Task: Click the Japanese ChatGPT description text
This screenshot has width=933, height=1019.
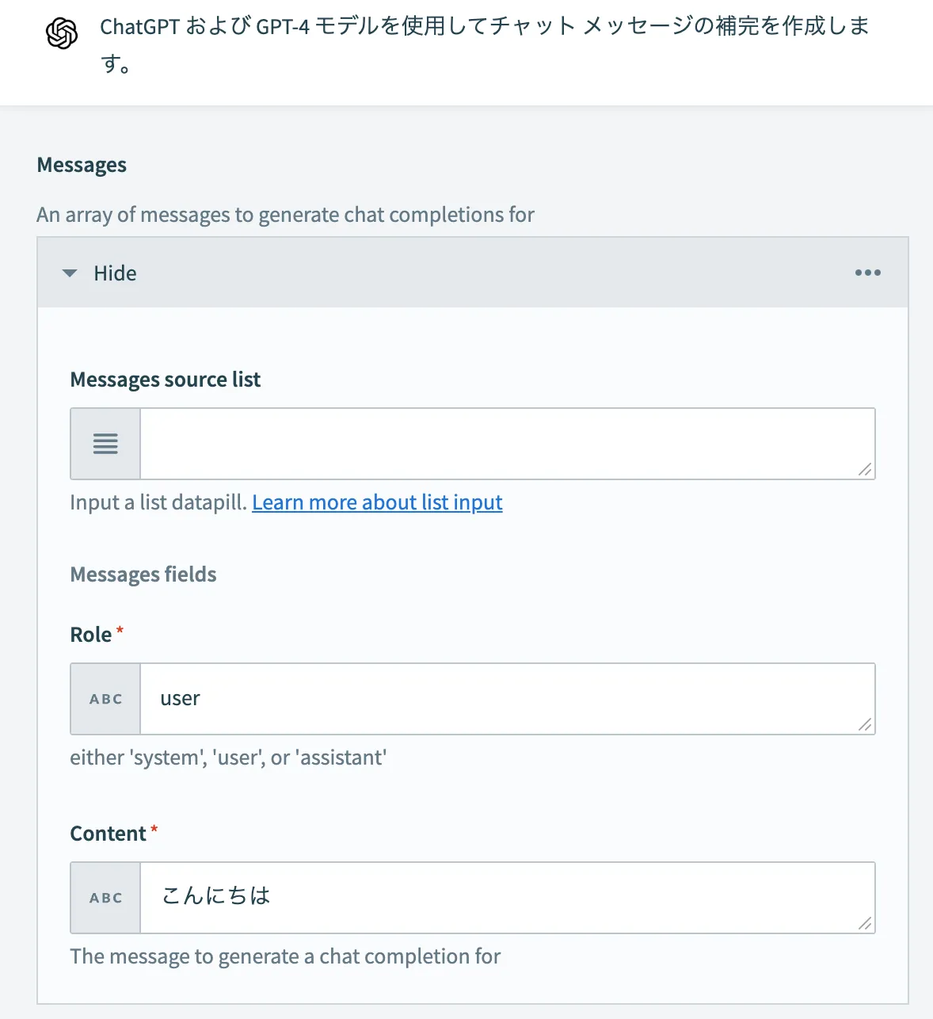Action: 484,27
